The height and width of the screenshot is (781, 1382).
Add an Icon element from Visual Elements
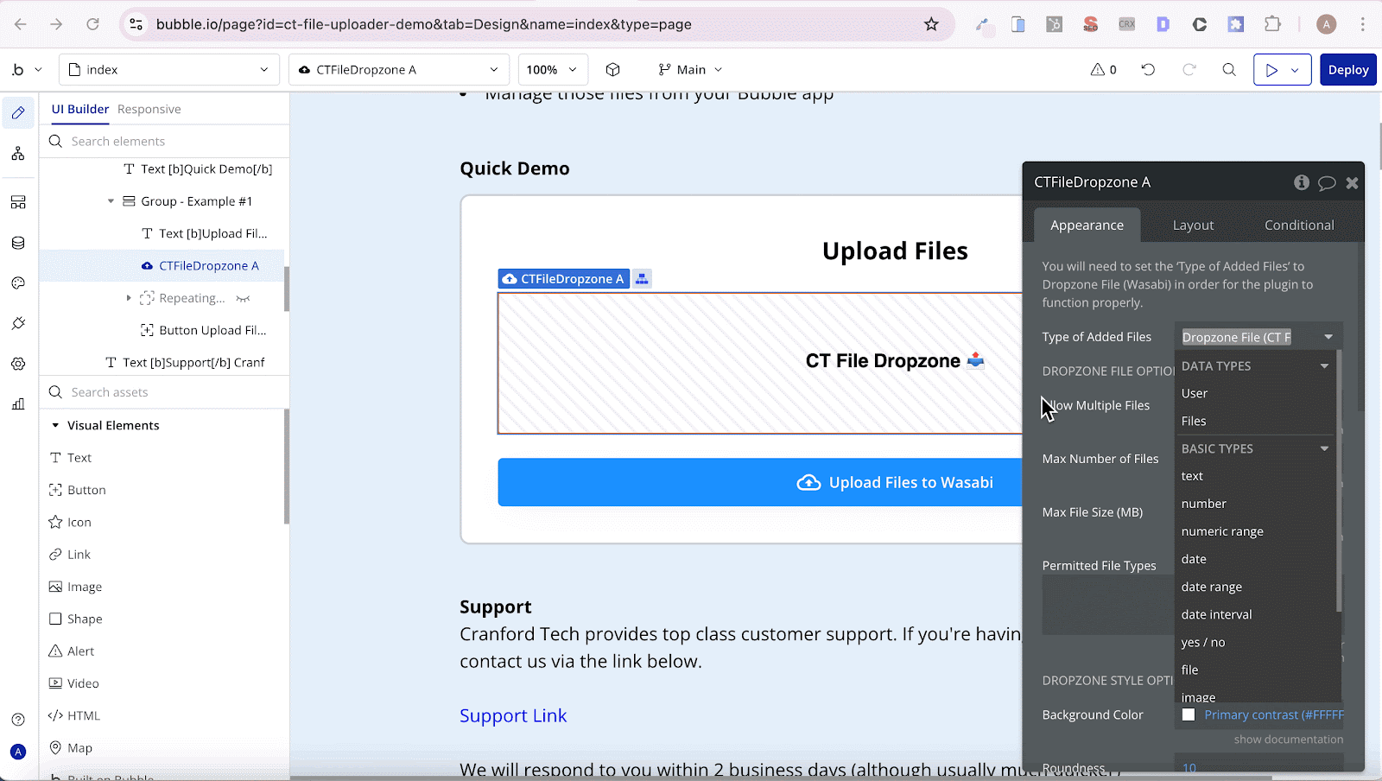tap(70, 522)
